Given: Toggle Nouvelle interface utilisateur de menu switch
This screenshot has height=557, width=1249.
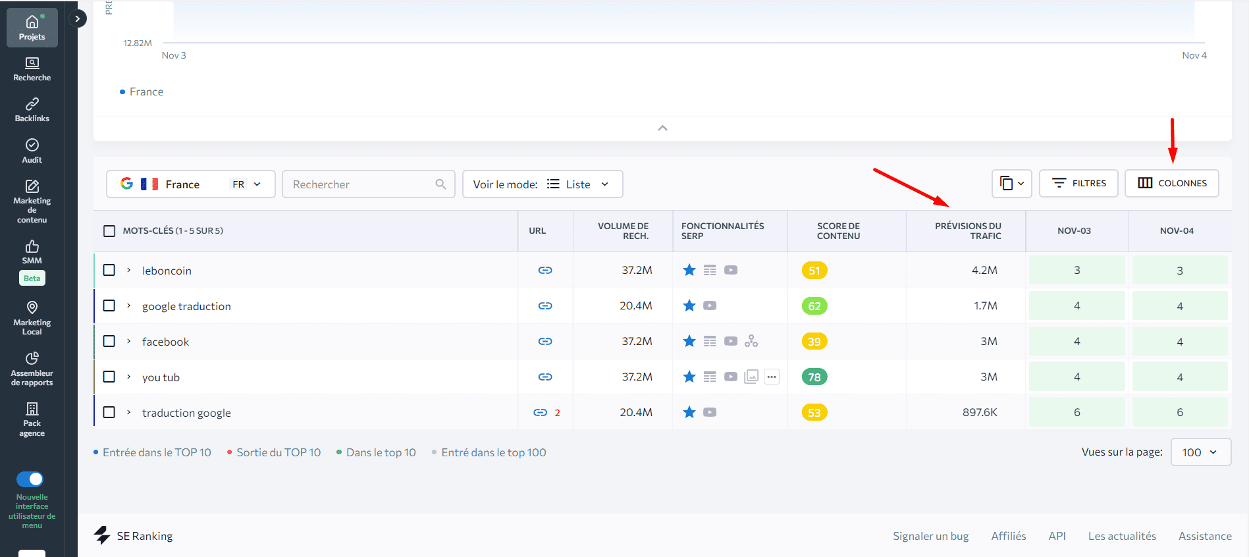Looking at the screenshot, I should (30, 479).
